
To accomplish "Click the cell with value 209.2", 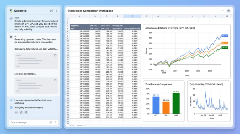I will 95,115.
